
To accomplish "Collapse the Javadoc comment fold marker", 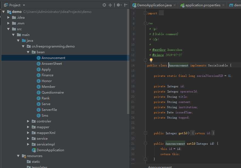I will pos(145,23).
